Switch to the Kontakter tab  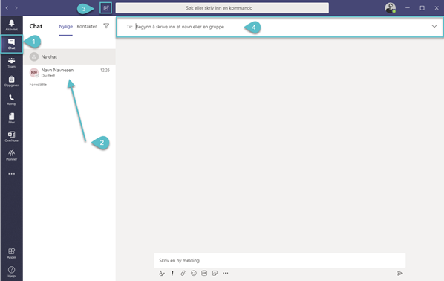[87, 26]
